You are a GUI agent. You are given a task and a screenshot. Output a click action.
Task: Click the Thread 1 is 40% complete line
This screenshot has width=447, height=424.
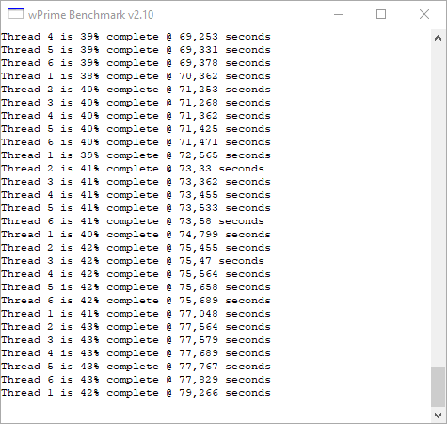136,235
